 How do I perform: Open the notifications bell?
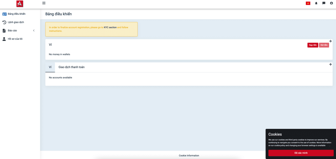tap(316, 3)
